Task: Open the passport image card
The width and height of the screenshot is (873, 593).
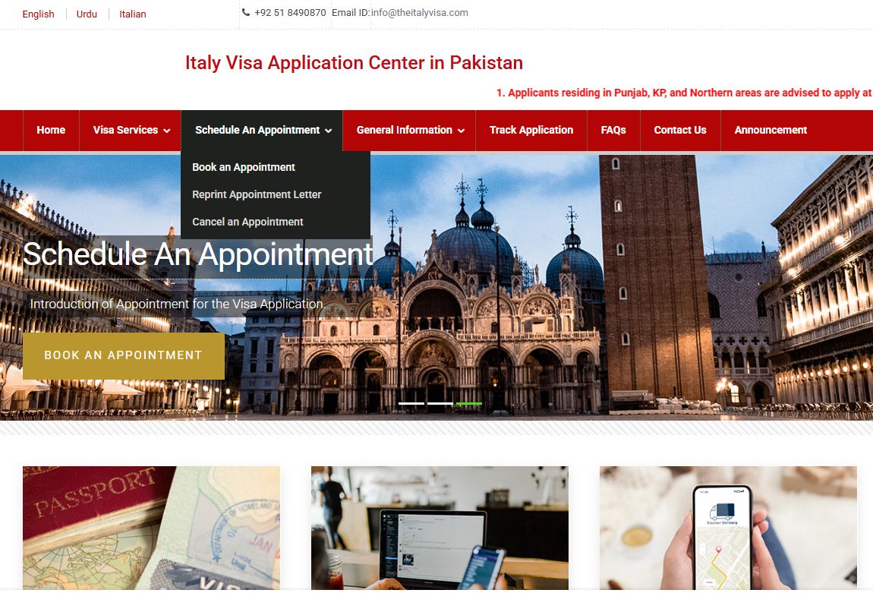Action: pos(151,528)
